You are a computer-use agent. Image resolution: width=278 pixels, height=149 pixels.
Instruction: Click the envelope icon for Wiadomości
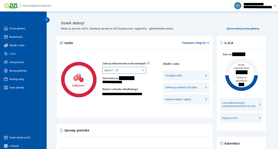(6, 37)
